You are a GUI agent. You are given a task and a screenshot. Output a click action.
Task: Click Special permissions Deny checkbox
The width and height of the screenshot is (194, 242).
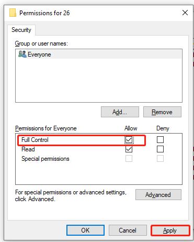[160, 159]
